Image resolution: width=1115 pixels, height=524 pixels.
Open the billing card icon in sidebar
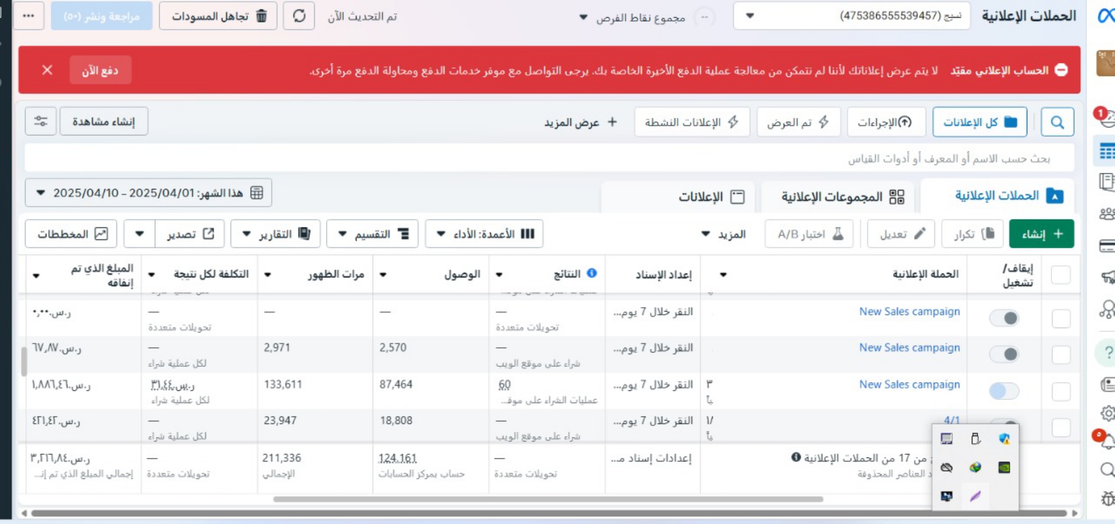click(x=1107, y=245)
